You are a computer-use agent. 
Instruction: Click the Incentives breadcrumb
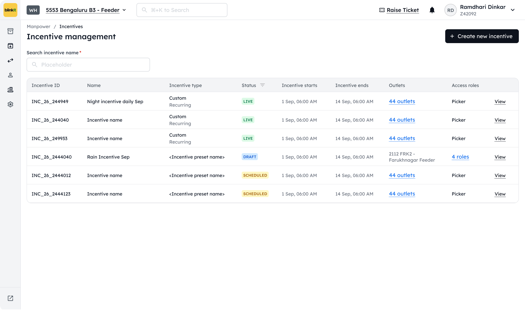point(71,26)
